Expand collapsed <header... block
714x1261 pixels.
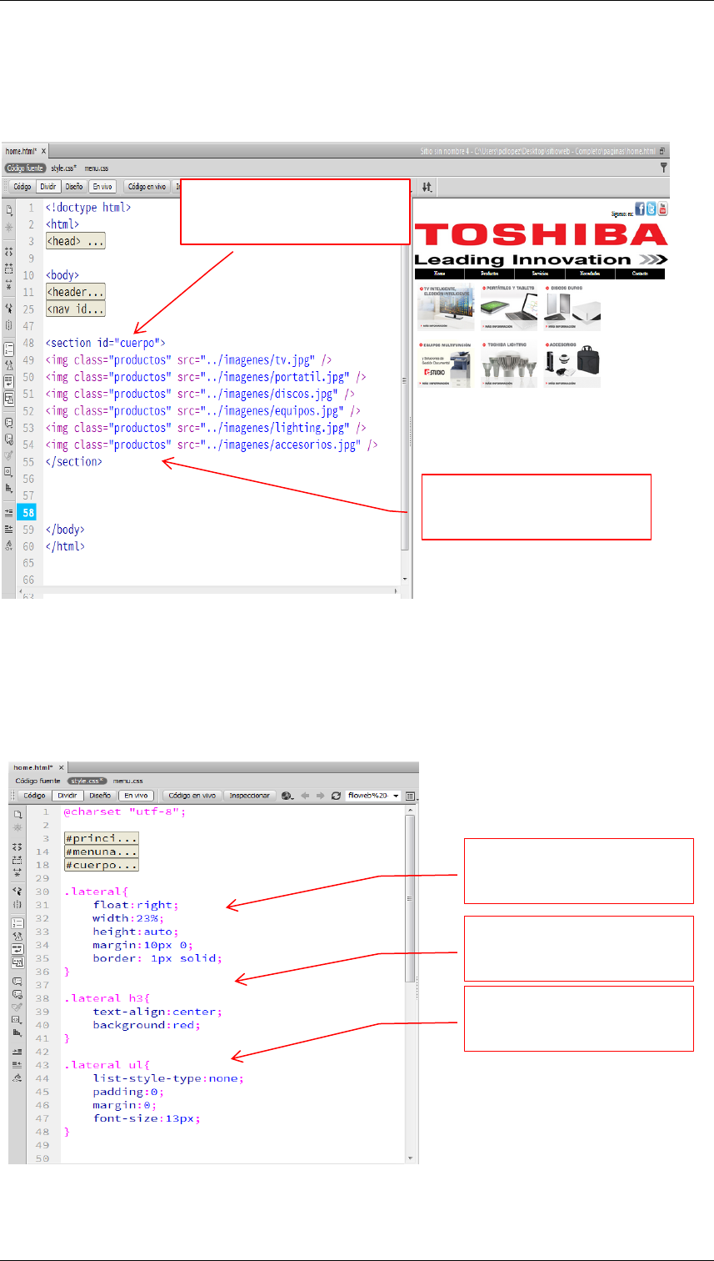(75, 293)
